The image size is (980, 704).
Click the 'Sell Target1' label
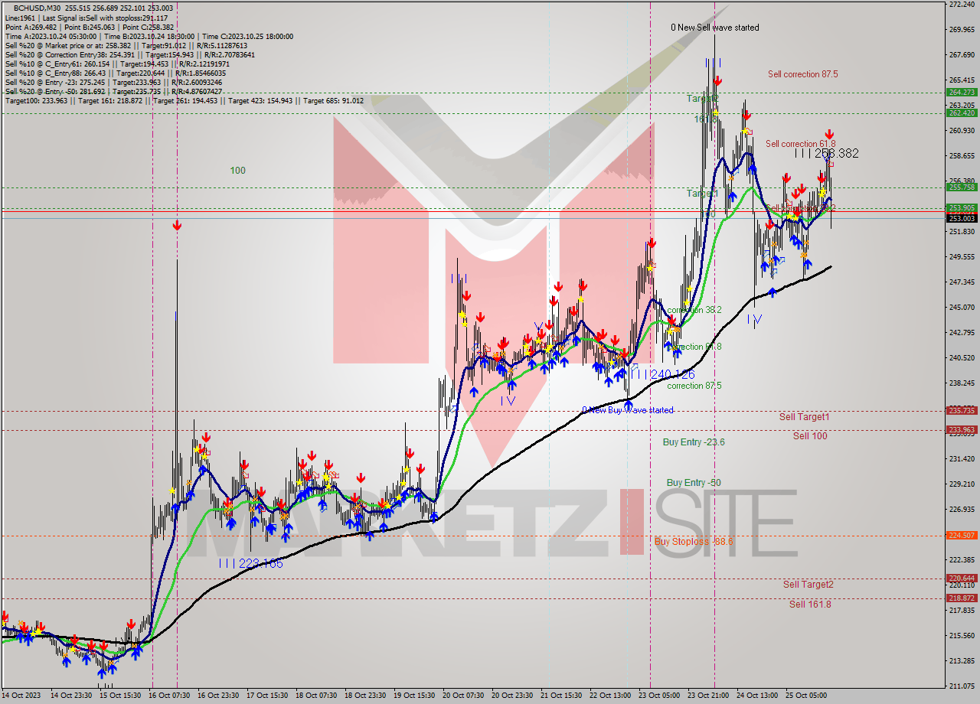(x=805, y=417)
